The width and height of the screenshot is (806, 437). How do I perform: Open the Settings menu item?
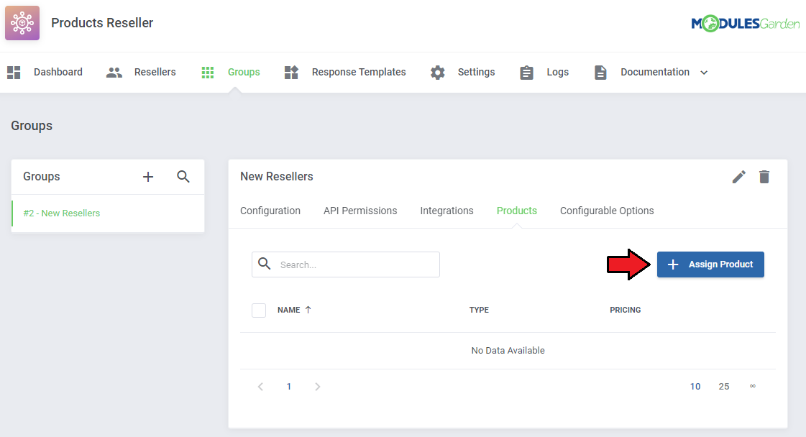coord(476,73)
